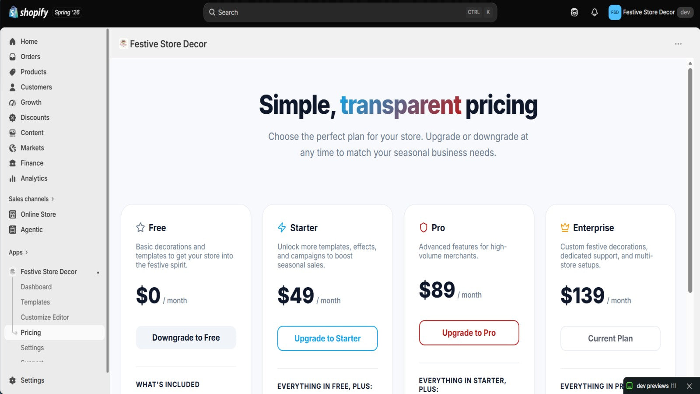The height and width of the screenshot is (394, 700).
Task: Go to Customize Editor in sidebar
Action: click(x=45, y=317)
